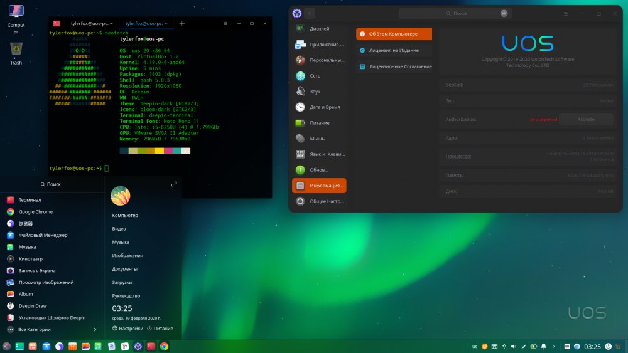The width and height of the screenshot is (628, 353).
Task: Open Дисплей in the settings sidebar
Action: pos(319,29)
